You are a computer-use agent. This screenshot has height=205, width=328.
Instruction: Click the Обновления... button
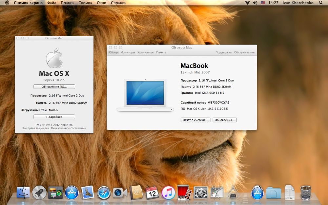click(x=225, y=120)
